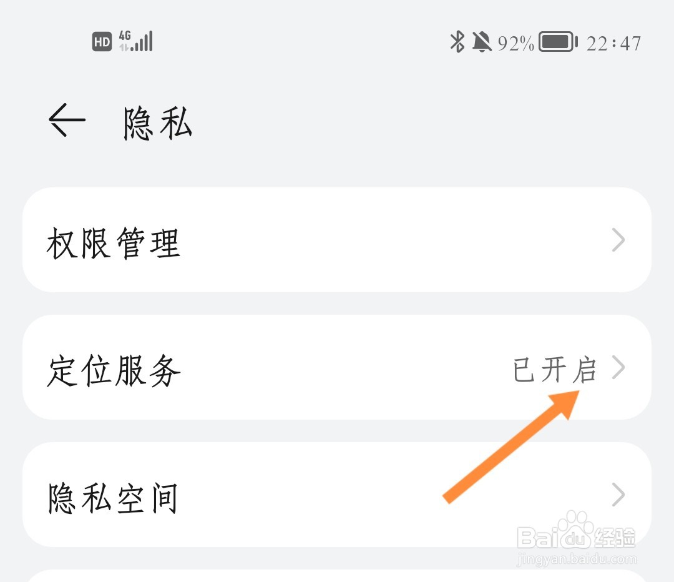Click the partially visible card at bottom
The height and width of the screenshot is (582, 674).
(x=337, y=576)
